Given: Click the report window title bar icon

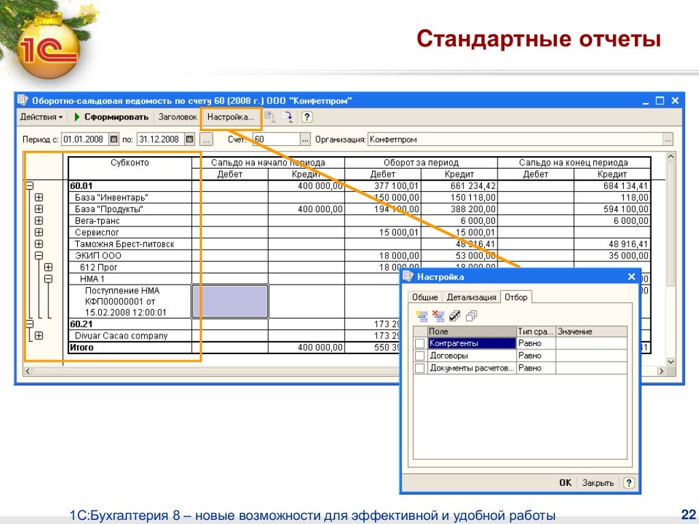Looking at the screenshot, I should point(23,100).
